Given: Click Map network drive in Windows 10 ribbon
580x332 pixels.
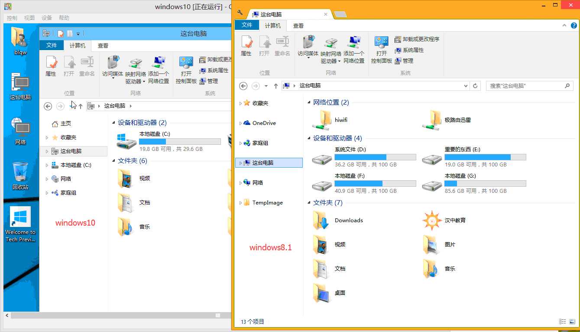Looking at the screenshot, I should (136, 70).
